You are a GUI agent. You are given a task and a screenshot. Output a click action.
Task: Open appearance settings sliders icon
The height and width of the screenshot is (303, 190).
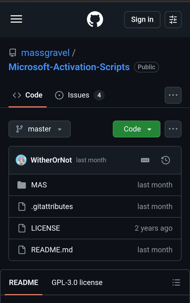173,19
